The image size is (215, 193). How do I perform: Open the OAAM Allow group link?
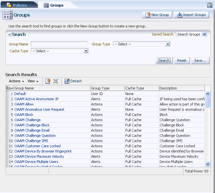coord(24,104)
